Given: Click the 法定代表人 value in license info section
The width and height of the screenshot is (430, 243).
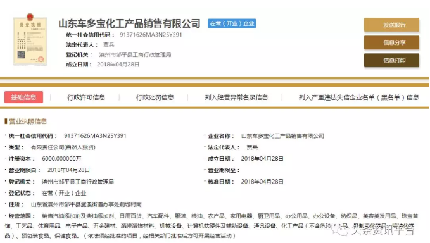Looking at the screenshot, I should [x=252, y=147].
